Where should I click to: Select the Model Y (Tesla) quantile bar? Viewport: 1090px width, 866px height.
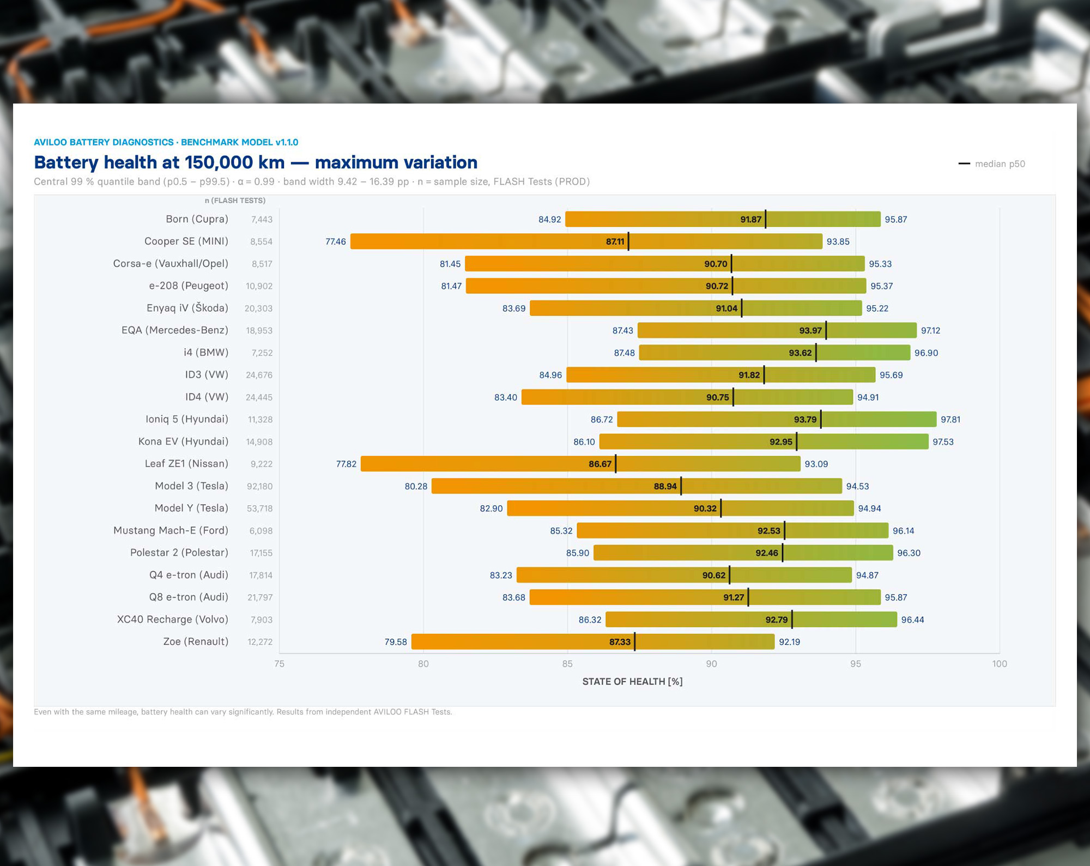click(x=680, y=508)
